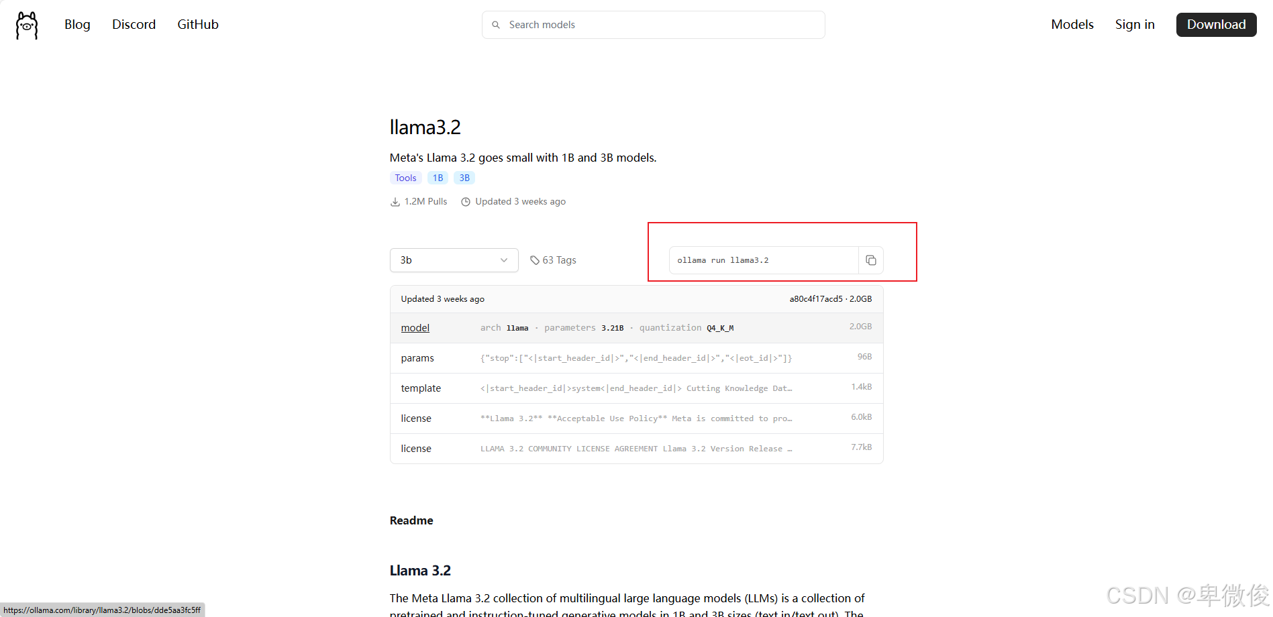Open the GitHub link
This screenshot has width=1273, height=617.
click(198, 25)
